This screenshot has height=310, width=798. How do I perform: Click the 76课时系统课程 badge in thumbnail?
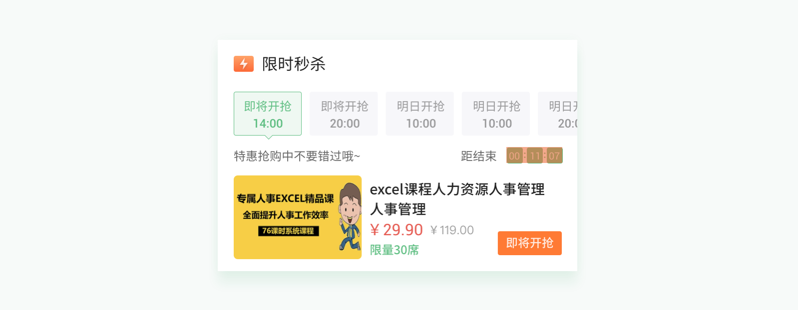tap(288, 231)
